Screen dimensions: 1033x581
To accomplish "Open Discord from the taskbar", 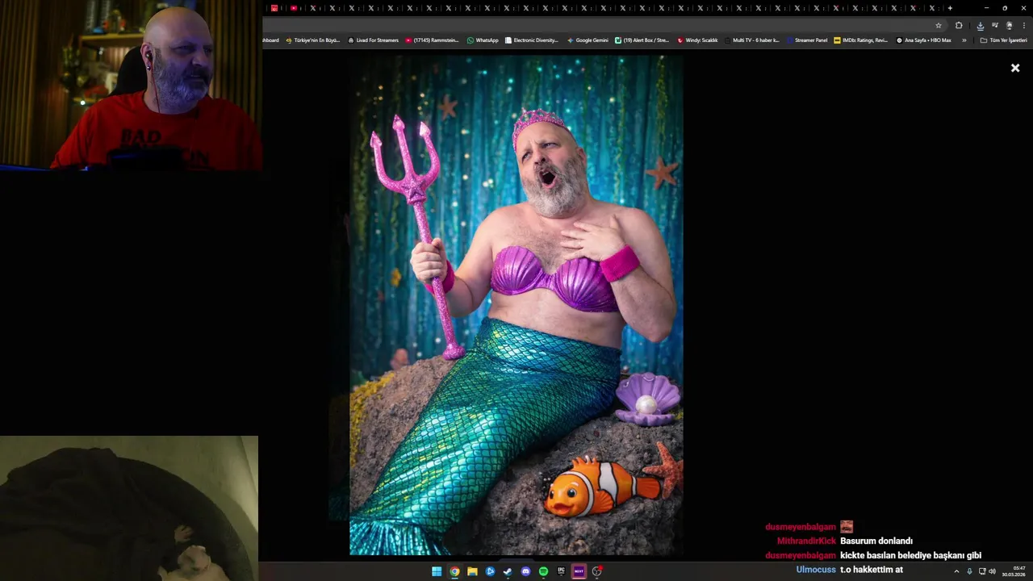I will tap(525, 571).
